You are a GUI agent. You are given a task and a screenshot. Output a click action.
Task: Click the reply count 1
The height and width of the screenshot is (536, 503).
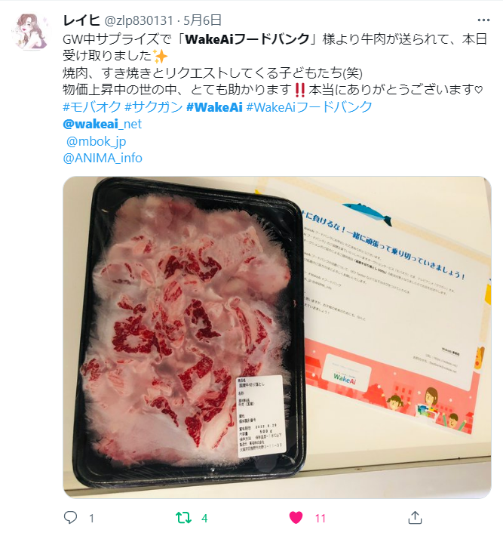pyautogui.click(x=91, y=518)
